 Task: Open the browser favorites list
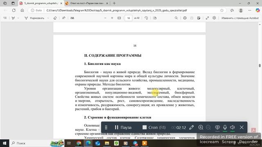point(232,10)
